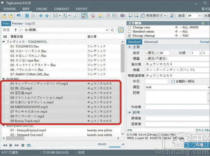This screenshot has height=156, width=210.
Task: Tick checkbox for 08 ゲーマーズハイ.mp3
Action: tap(7, 116)
